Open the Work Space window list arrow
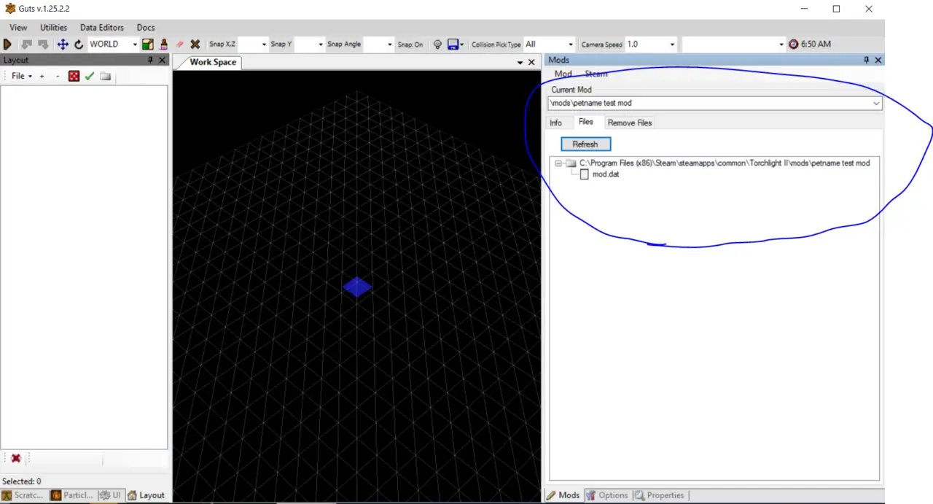The image size is (933, 504). [520, 63]
